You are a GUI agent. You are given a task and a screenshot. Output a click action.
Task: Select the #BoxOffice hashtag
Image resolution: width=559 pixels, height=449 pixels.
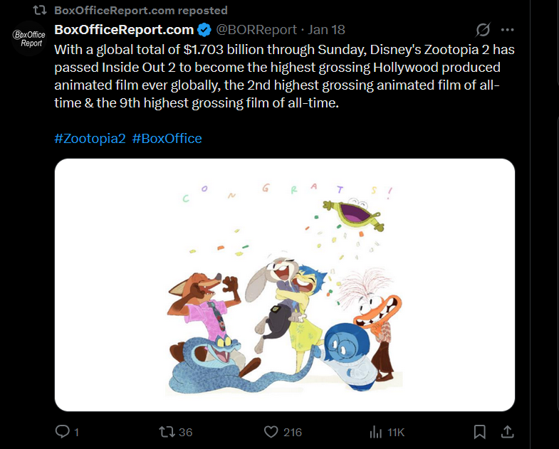pyautogui.click(x=167, y=138)
